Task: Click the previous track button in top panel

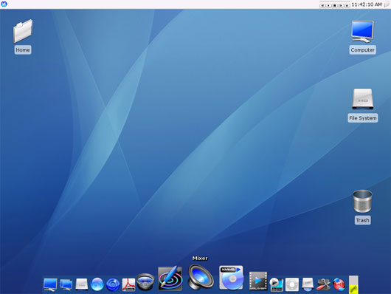Action: point(322,5)
